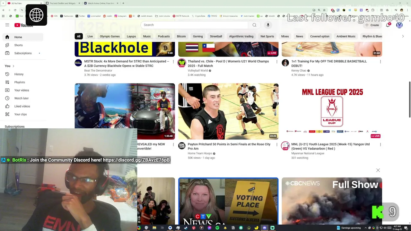Open MNL League Cup 2025 thumbnail
This screenshot has width=411, height=231.
tap(332, 111)
